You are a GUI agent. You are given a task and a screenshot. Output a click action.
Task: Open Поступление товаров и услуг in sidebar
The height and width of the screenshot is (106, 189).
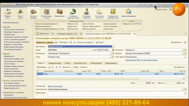14,59
